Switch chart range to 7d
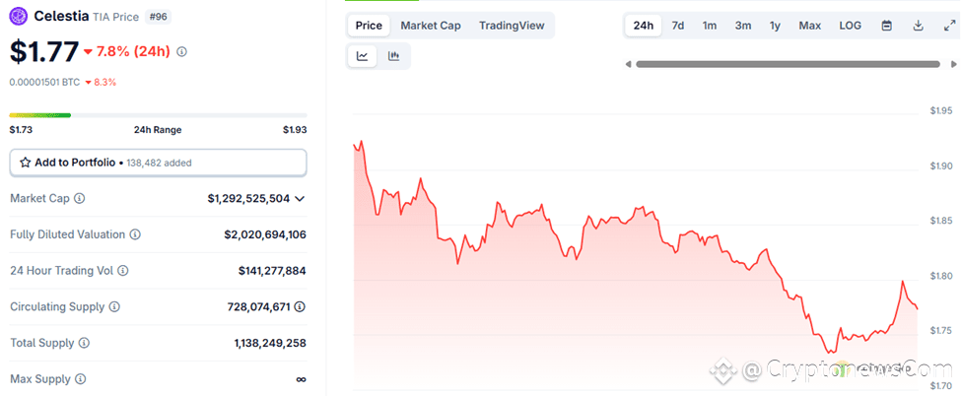This screenshot has height=396, width=961. (678, 26)
